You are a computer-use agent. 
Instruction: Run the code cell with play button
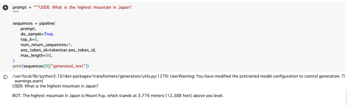pos(5,7)
